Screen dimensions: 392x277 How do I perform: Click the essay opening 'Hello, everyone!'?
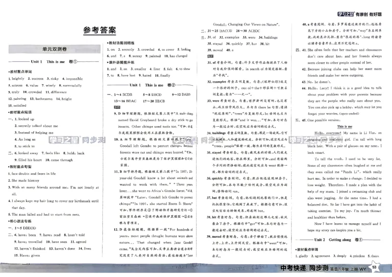pos(328,133)
